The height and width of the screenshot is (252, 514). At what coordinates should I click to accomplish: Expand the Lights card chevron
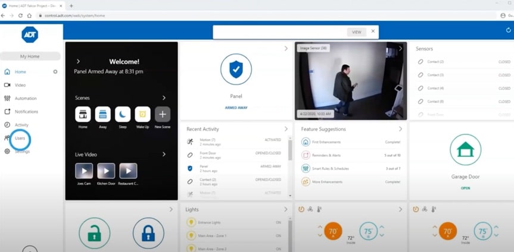tap(286, 209)
